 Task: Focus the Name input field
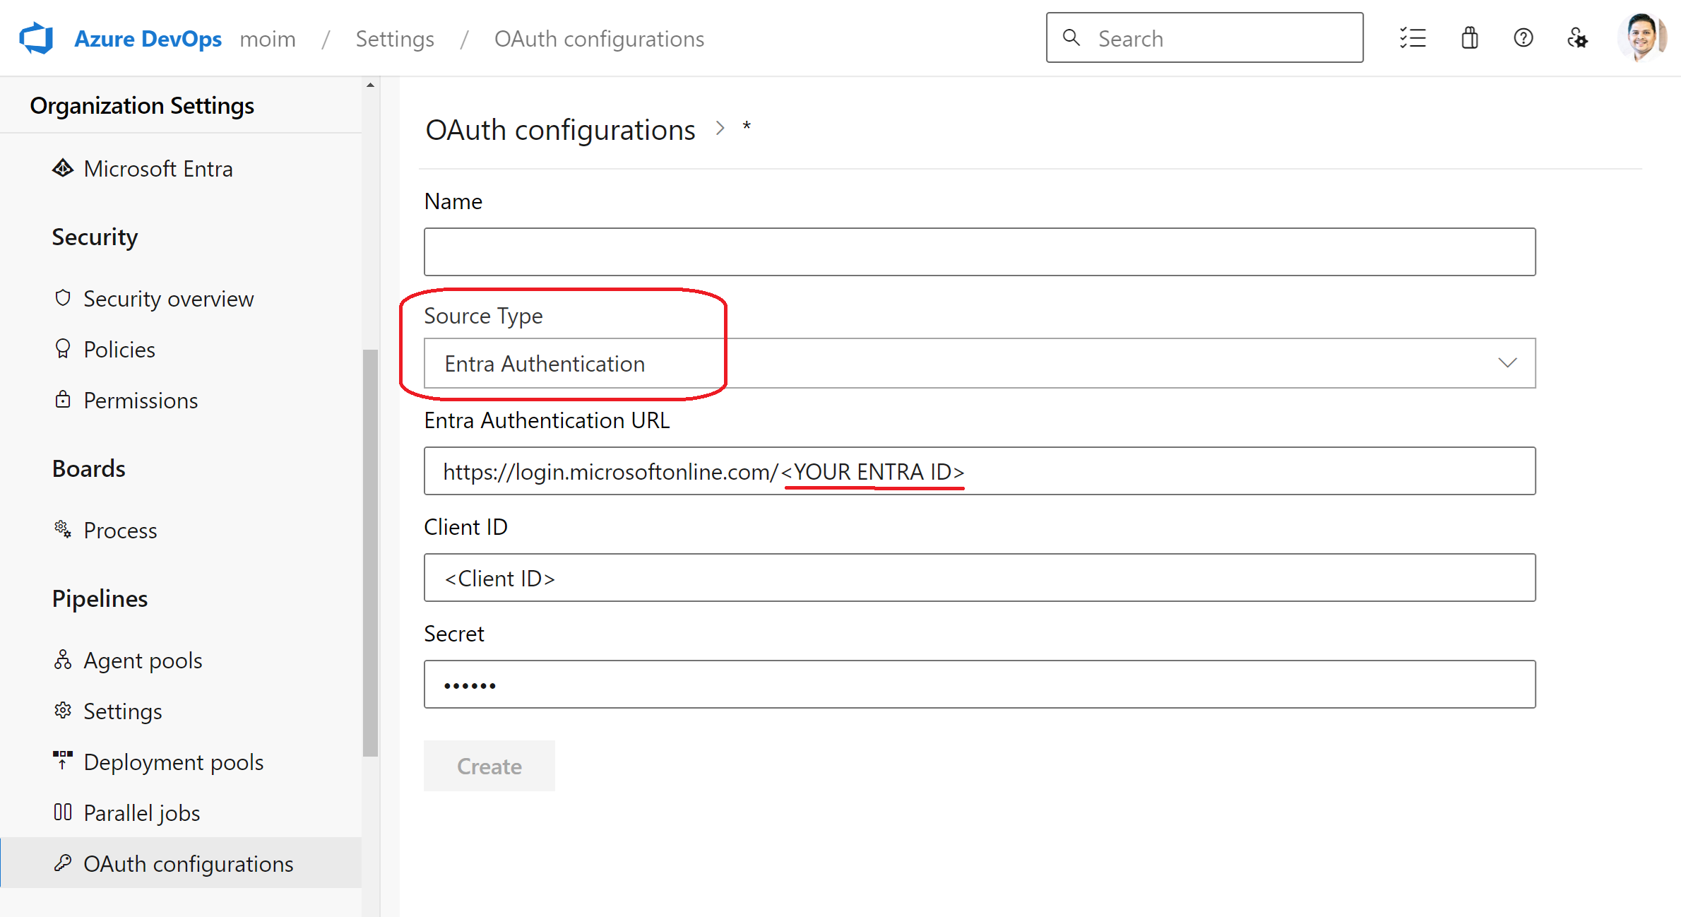(980, 252)
